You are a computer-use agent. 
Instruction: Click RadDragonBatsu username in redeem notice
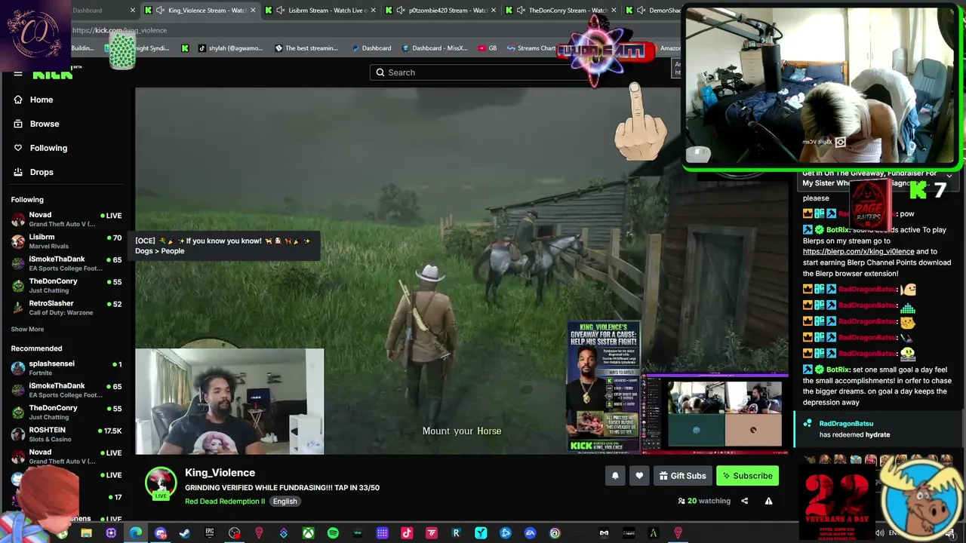(846, 424)
